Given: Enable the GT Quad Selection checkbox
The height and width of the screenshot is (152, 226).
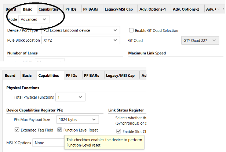Looking at the screenshot, I should pos(131,30).
